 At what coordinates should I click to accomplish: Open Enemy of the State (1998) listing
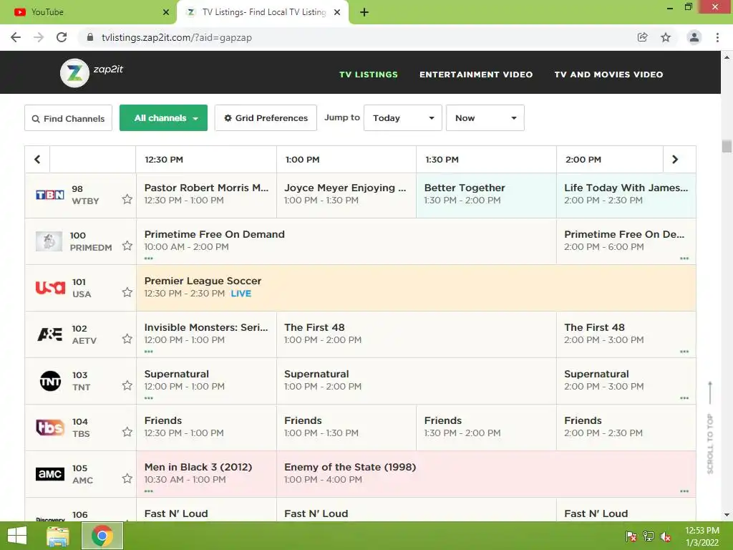(486, 474)
